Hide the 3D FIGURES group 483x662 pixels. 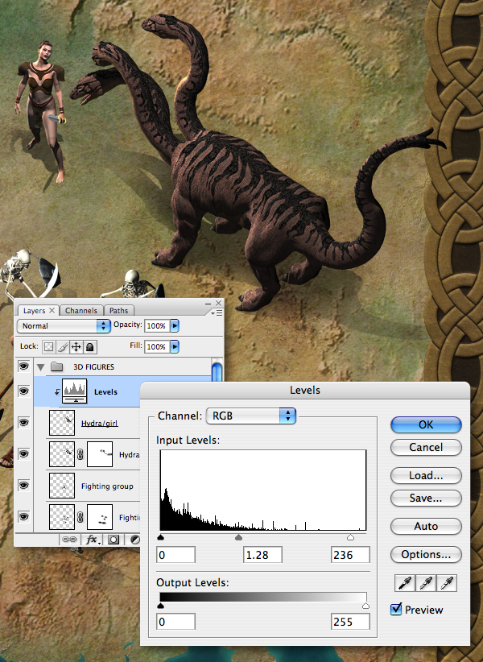tap(23, 366)
